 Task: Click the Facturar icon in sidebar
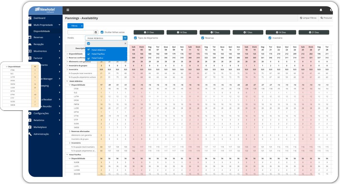pos(30,58)
